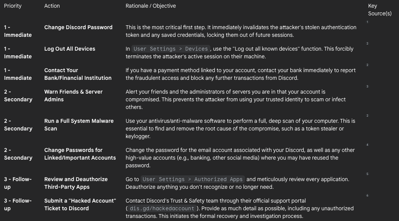Click the Rationale / Objective column header

click(x=151, y=6)
